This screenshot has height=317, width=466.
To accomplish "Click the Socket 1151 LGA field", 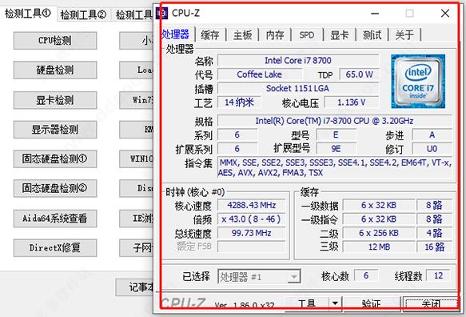I will point(298,88).
